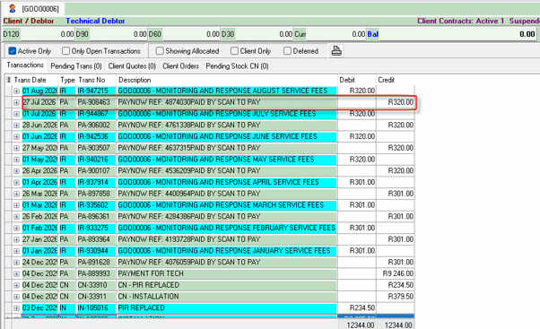Select the Transactions tab
This screenshot has width=540, height=329.
point(25,65)
